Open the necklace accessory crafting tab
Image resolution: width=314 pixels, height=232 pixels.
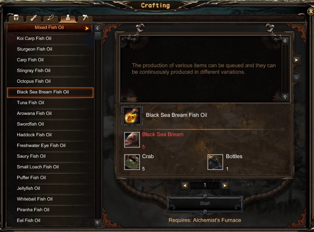click(51, 18)
